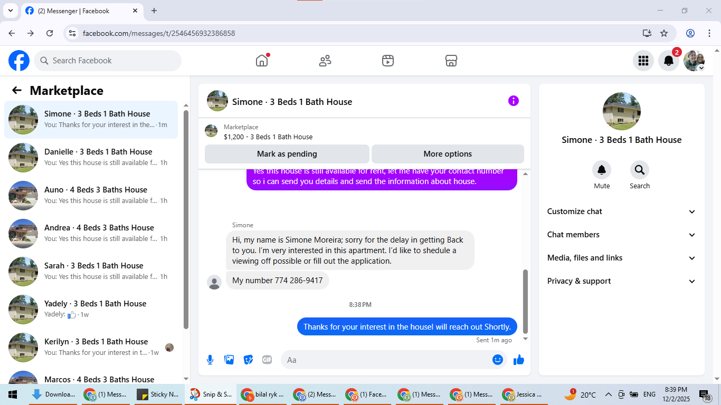Open tab search dropdown arrow
721x405 pixels.
point(10,11)
